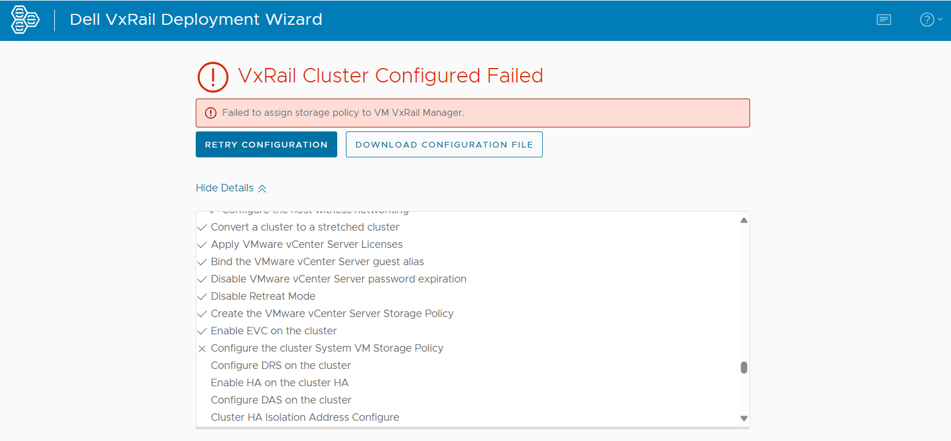
Task: Click the checkmark beside Enable EVC on the cluster
Action: pos(202,331)
